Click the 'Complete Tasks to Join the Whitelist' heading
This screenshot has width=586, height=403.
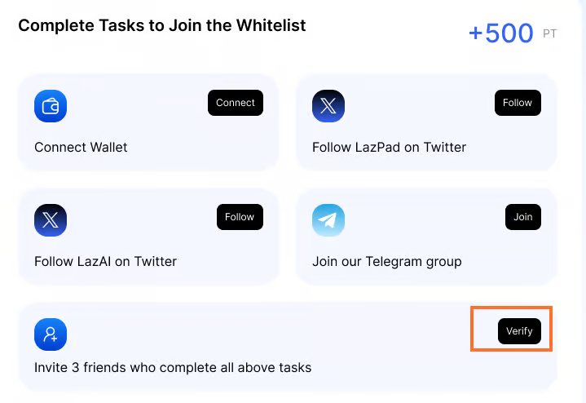tap(161, 25)
